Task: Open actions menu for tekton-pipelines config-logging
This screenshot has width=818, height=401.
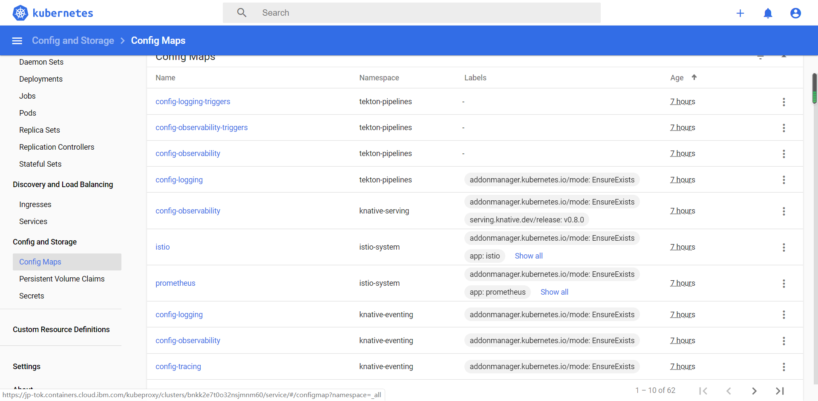Action: [783, 180]
